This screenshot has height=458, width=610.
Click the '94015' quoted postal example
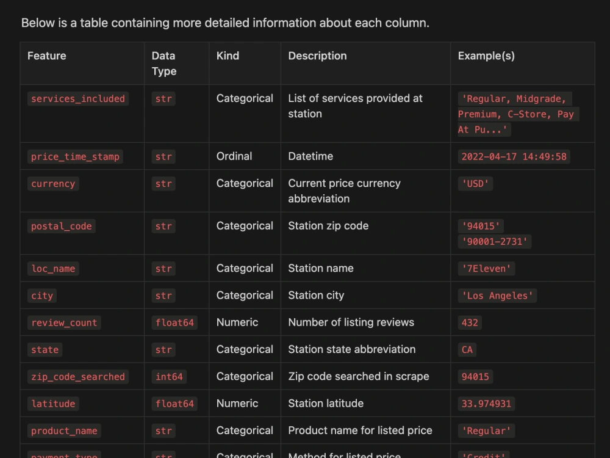[481, 226]
